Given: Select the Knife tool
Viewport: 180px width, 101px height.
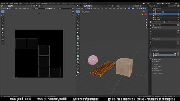Looking at the screenshot, I should click(78, 52).
